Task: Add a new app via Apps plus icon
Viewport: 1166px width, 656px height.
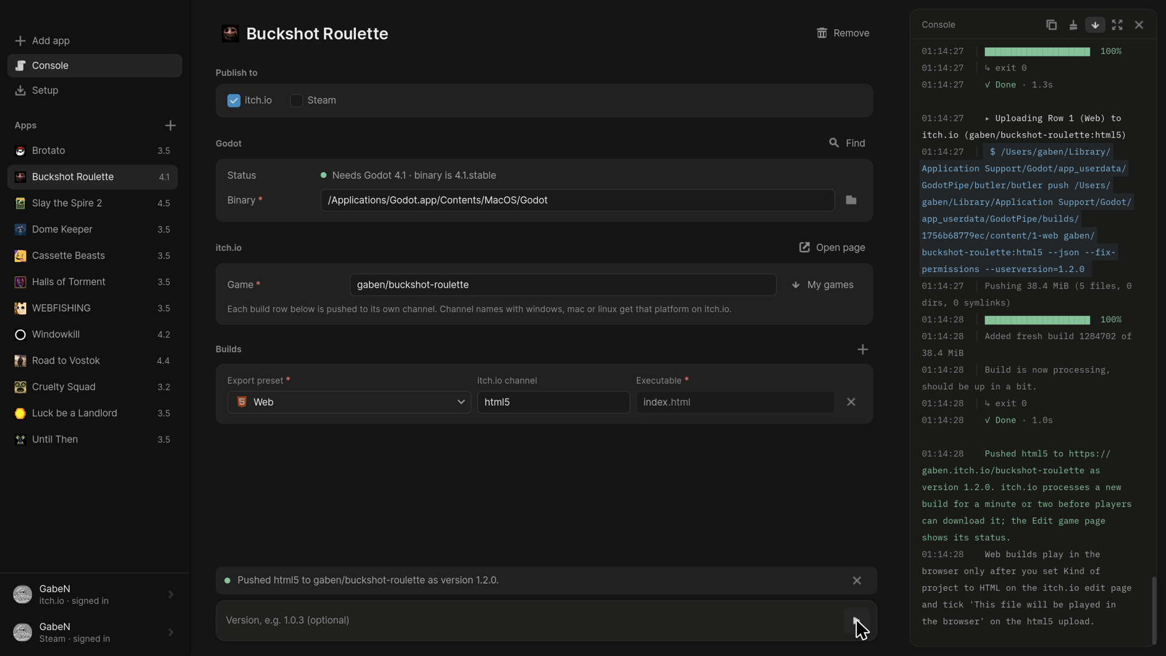Action: coord(170,125)
